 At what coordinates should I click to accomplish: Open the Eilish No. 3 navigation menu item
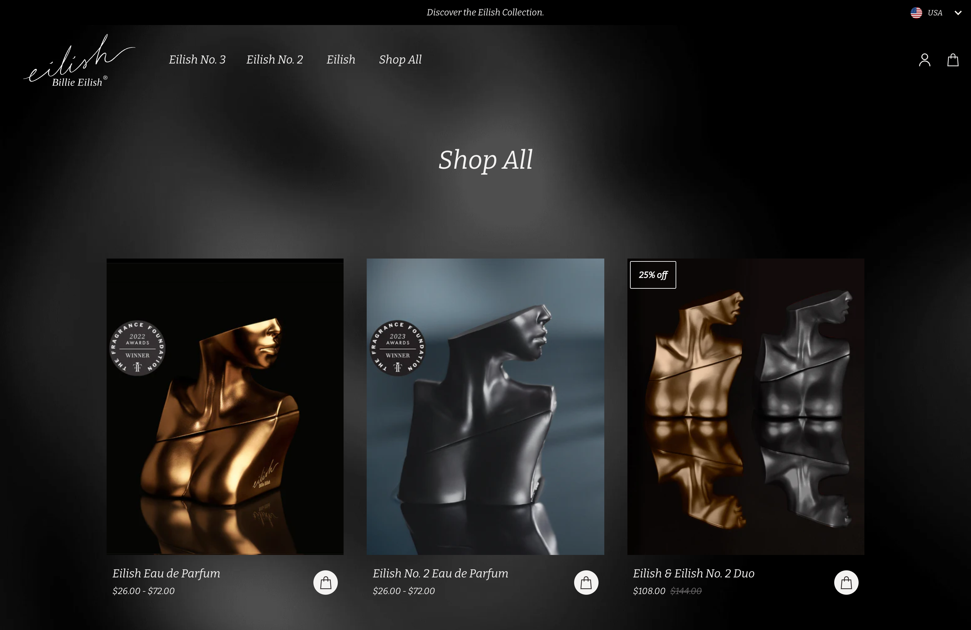[x=197, y=59]
